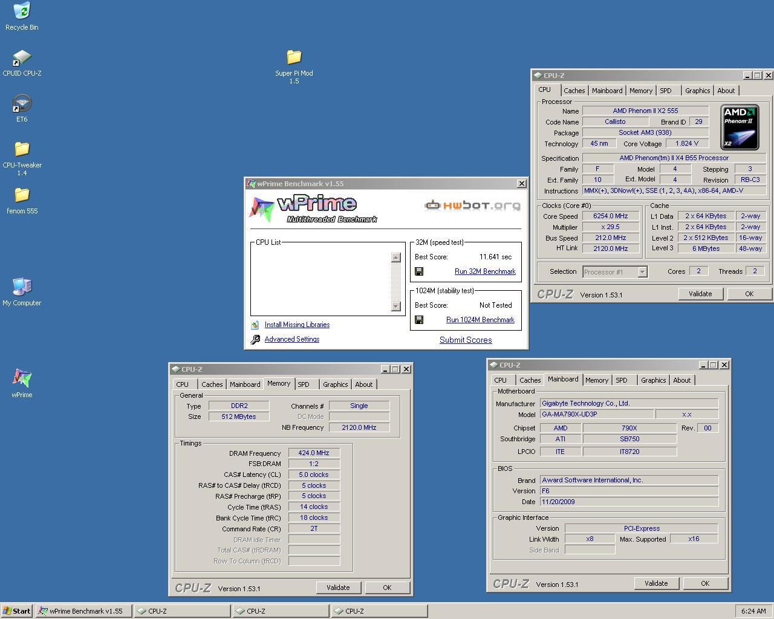This screenshot has width=774, height=619.
Task: Click Validate in the CPU-Z Mainboard window
Action: (656, 583)
